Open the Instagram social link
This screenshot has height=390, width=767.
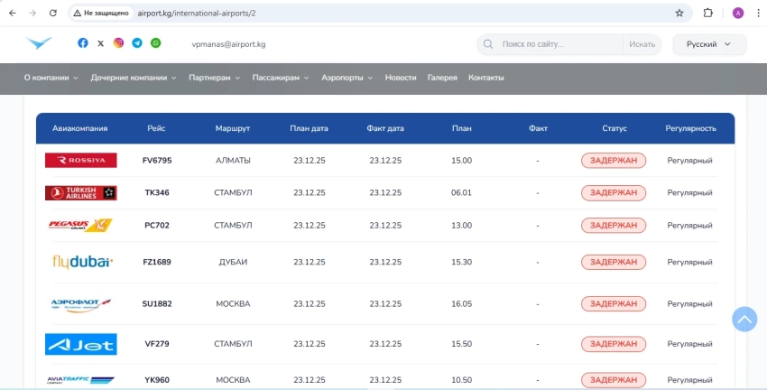(x=118, y=43)
